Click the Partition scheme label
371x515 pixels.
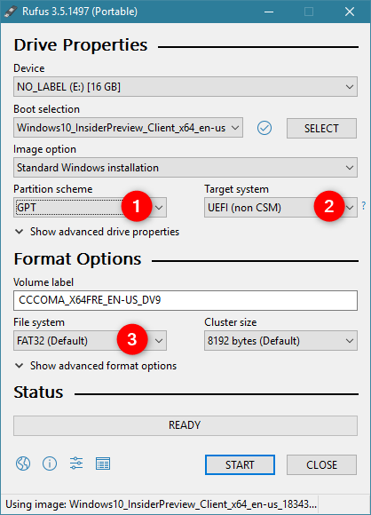[53, 189]
